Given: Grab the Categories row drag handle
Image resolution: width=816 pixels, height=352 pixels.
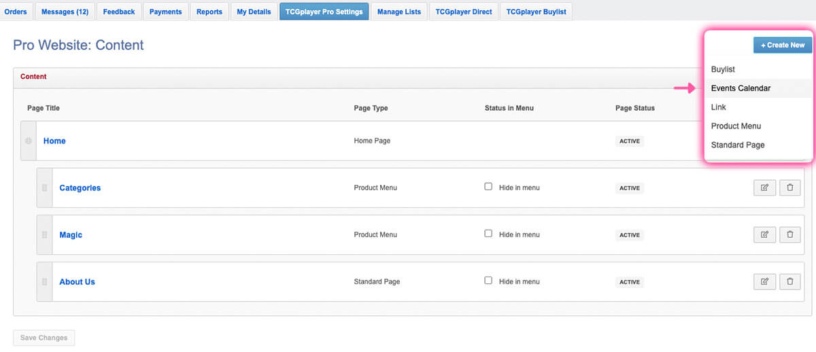Looking at the screenshot, I should (x=44, y=188).
